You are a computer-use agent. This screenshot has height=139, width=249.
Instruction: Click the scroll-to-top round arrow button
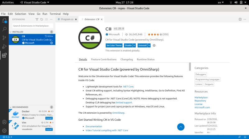(x=181, y=127)
